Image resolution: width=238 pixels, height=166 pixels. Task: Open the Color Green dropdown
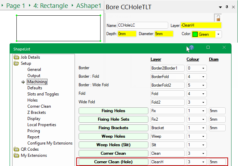[x=219, y=34]
